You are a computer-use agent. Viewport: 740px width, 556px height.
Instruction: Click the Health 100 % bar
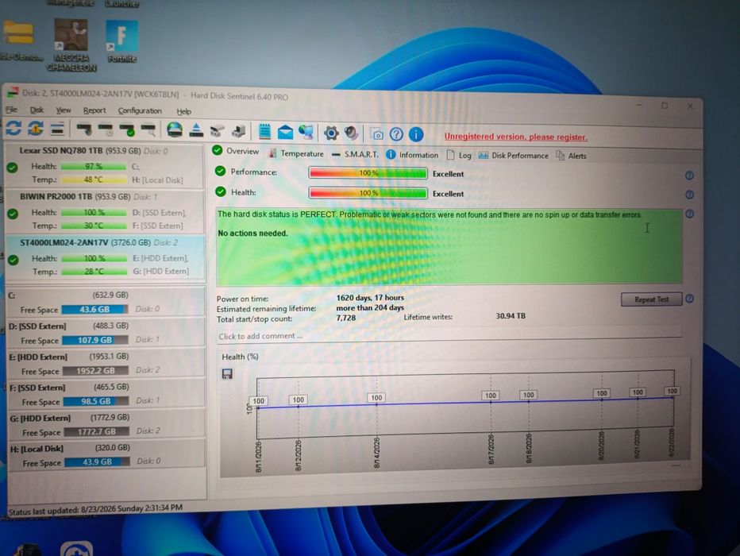(368, 193)
